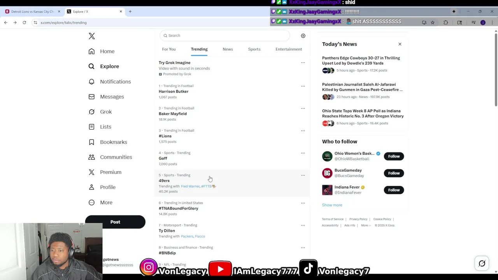Viewport: 498px width, 280px height.
Task: Select the Trending tab
Action: coord(199,49)
